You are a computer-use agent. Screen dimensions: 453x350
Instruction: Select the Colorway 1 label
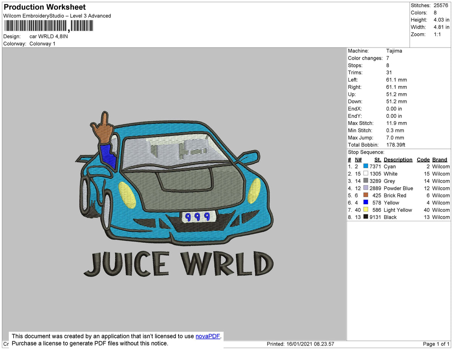tap(42, 43)
